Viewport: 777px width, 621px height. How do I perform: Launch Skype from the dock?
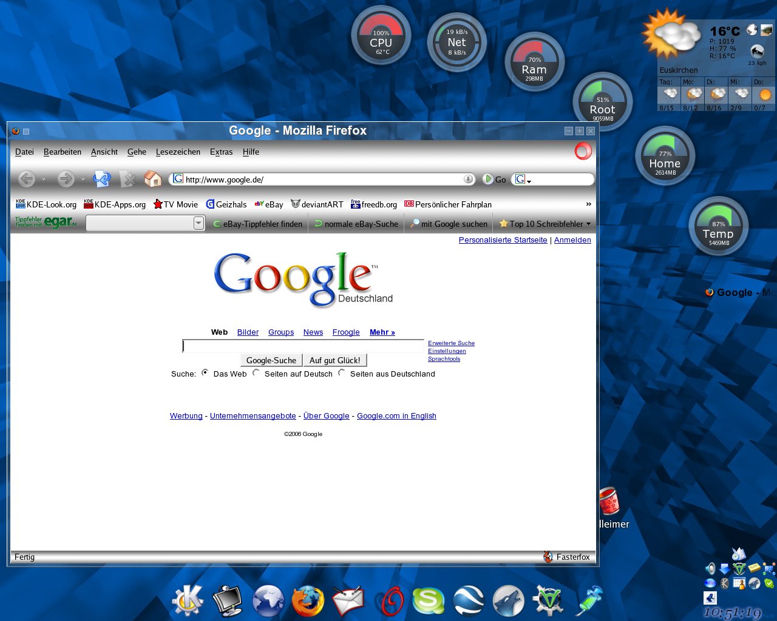429,601
